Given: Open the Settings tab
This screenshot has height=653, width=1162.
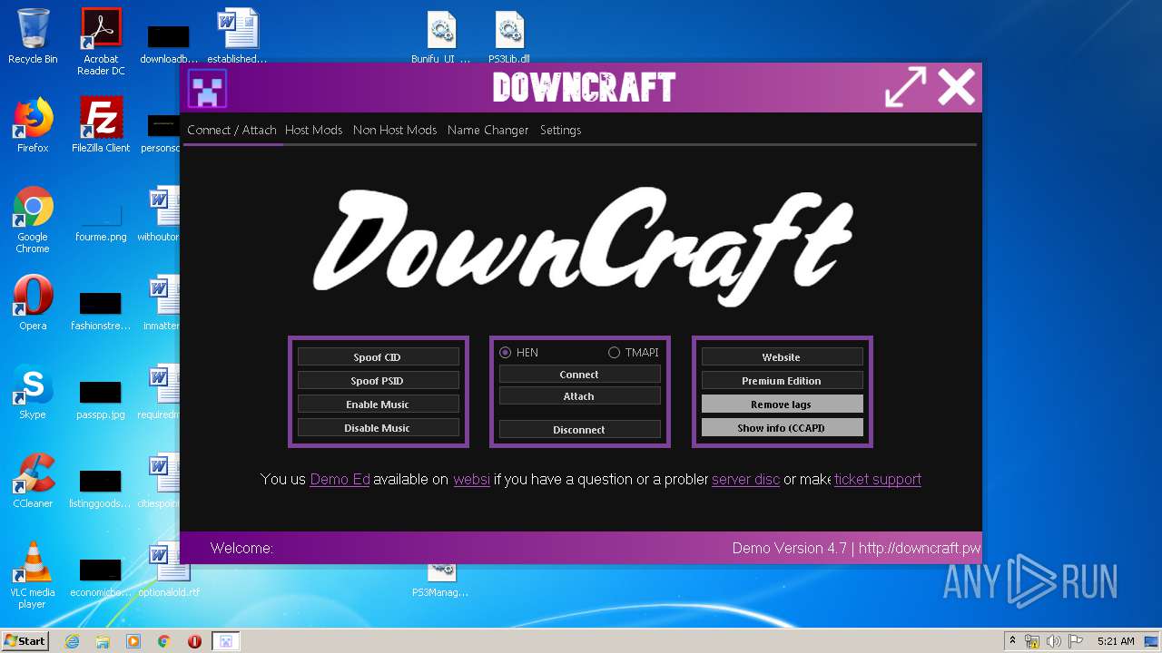Looking at the screenshot, I should point(560,130).
